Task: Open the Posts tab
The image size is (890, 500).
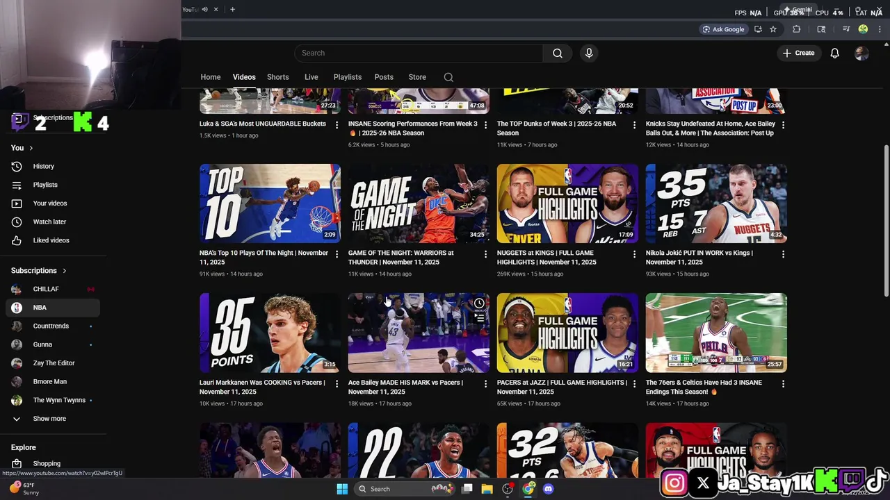Action: point(384,77)
